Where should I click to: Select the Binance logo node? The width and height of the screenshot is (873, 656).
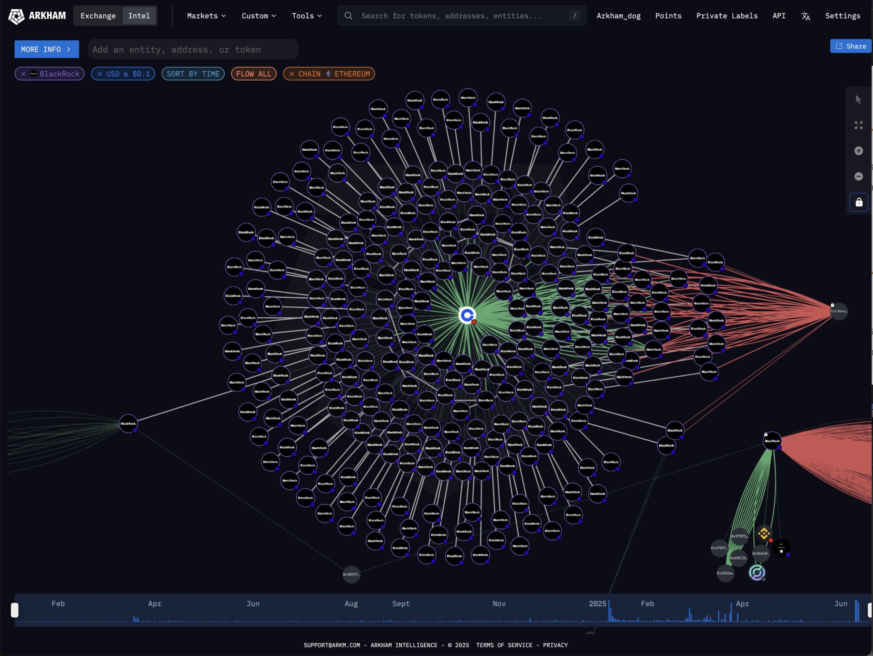[764, 534]
